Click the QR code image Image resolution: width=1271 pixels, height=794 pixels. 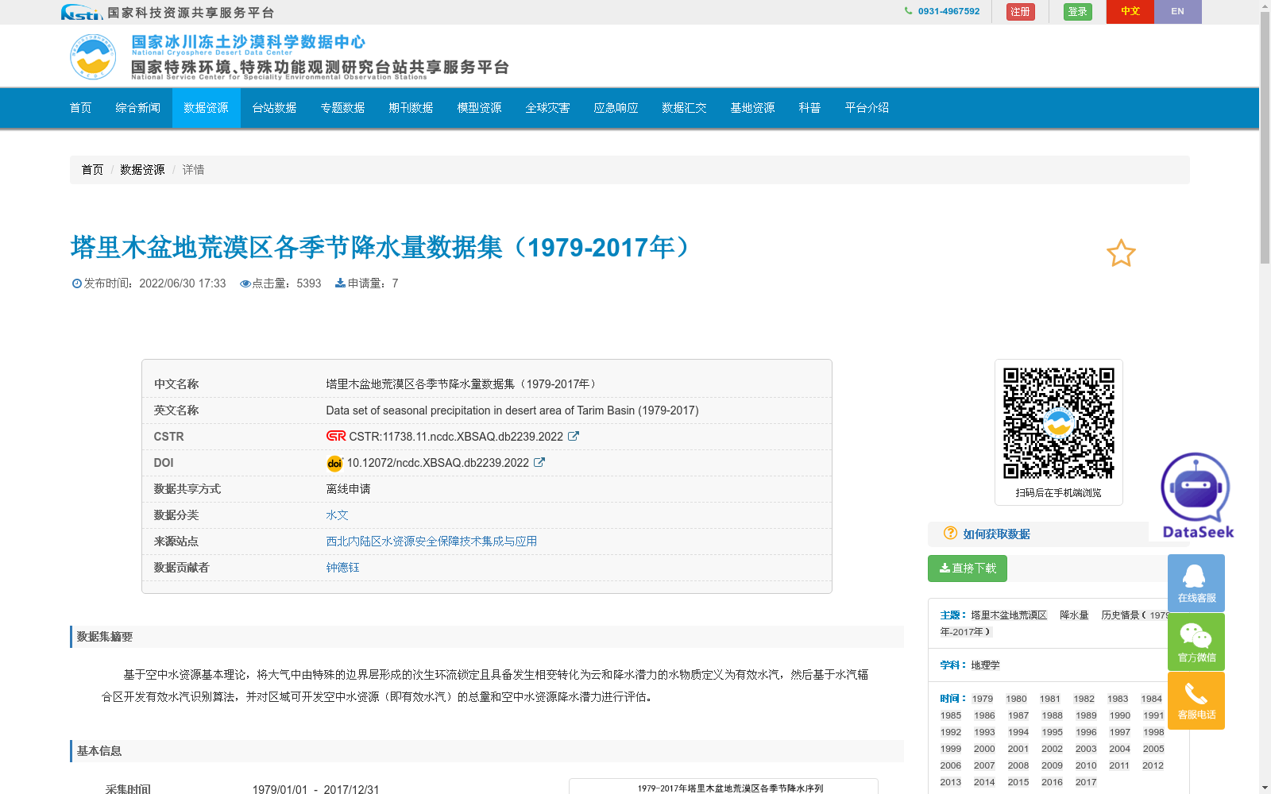pos(1058,422)
